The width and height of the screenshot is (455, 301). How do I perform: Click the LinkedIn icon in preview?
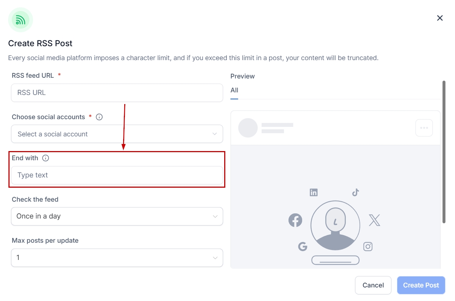(x=314, y=192)
